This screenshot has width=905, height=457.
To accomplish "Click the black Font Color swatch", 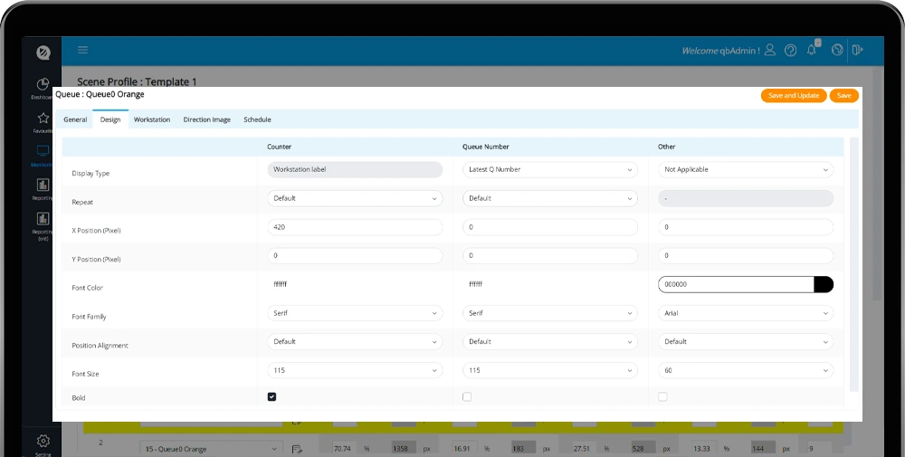I will click(823, 284).
